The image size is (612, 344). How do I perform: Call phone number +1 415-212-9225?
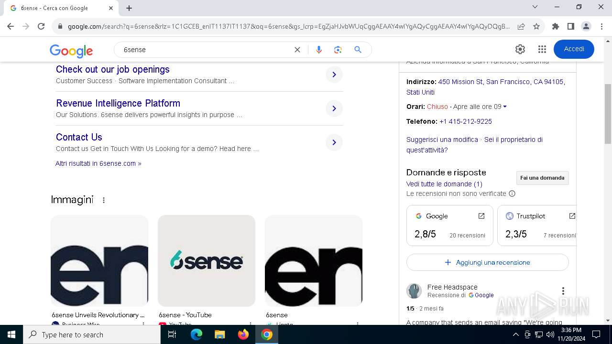(x=466, y=121)
